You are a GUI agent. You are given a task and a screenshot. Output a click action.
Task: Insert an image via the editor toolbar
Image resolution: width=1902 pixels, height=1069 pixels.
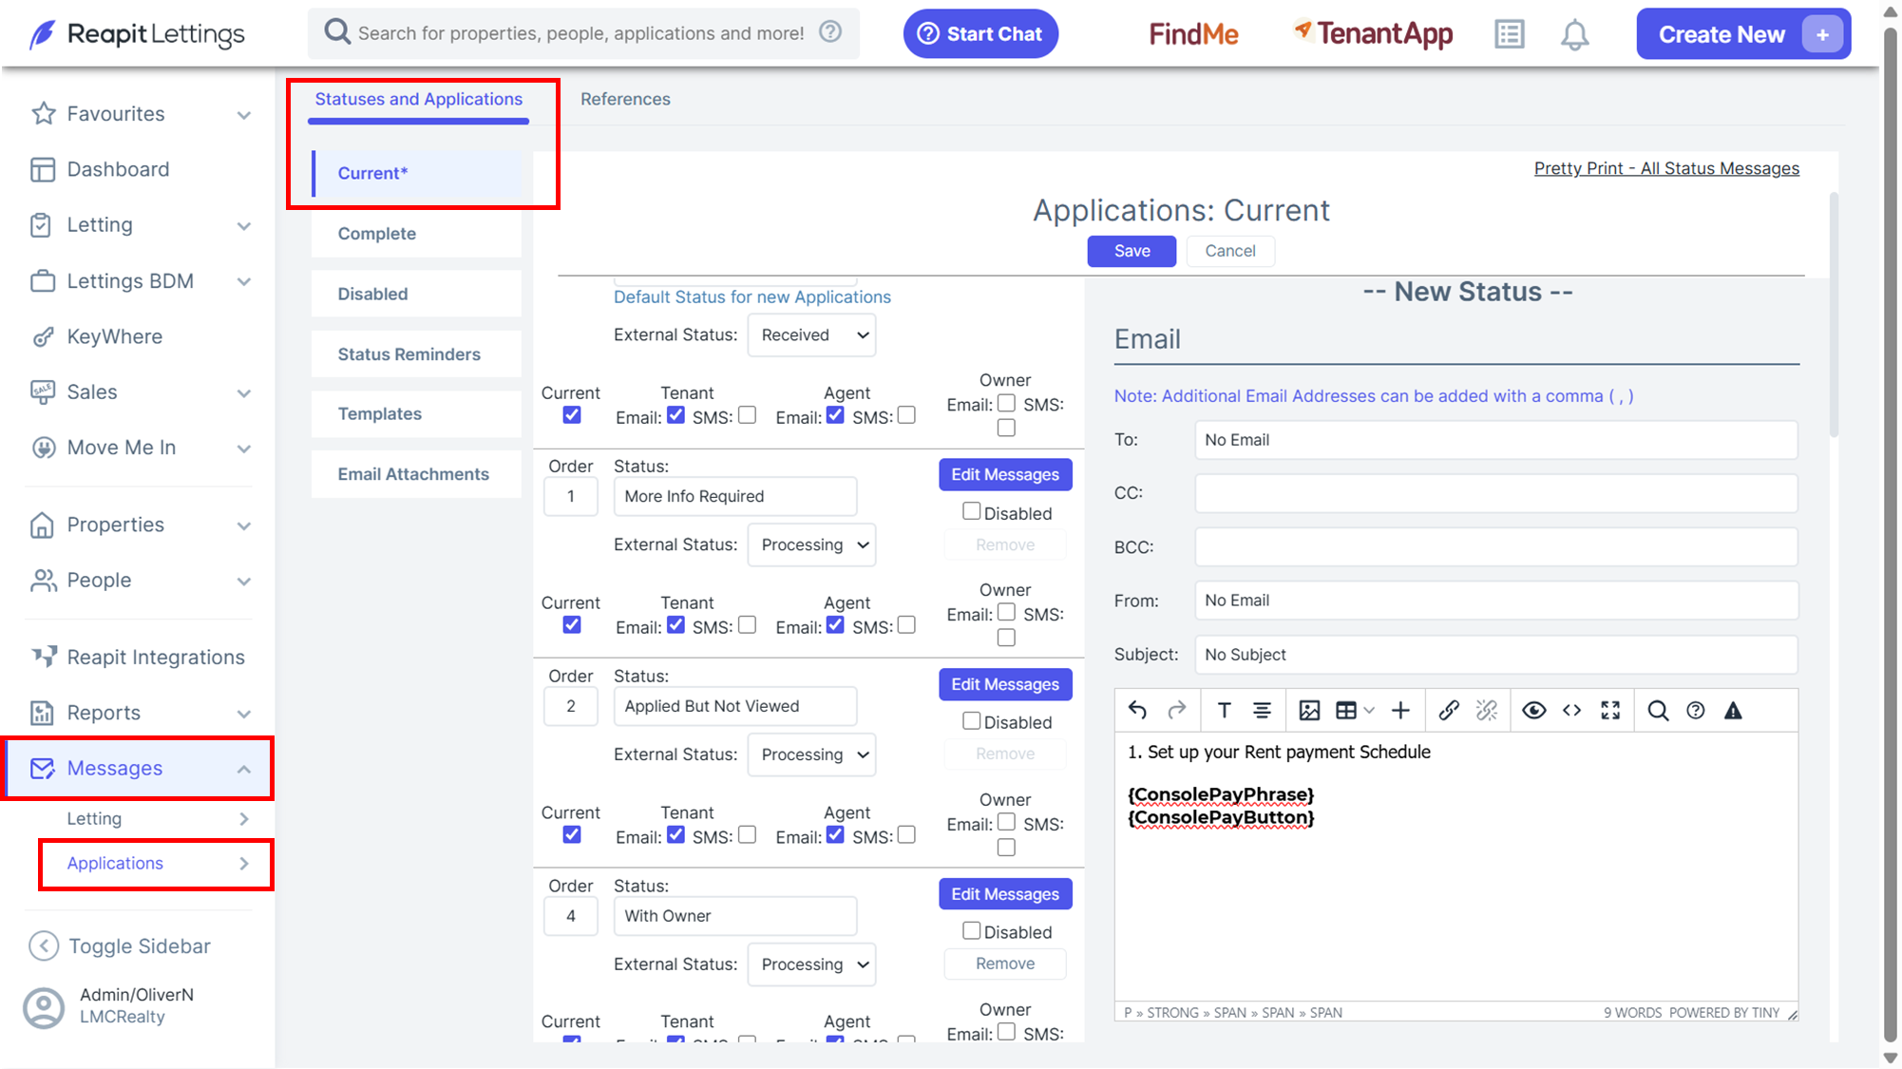[x=1309, y=710]
